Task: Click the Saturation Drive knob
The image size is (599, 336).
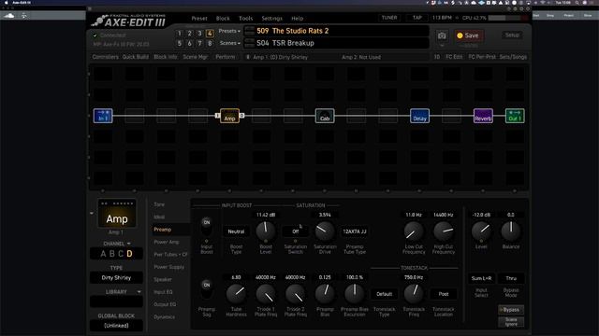Action: pos(325,231)
